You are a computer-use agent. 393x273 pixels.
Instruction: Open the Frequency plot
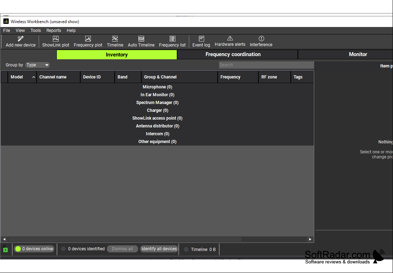click(x=88, y=42)
